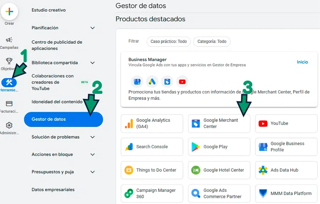
Task: Expand the Presupuestos y puja chevron
Action: [x=93, y=172]
